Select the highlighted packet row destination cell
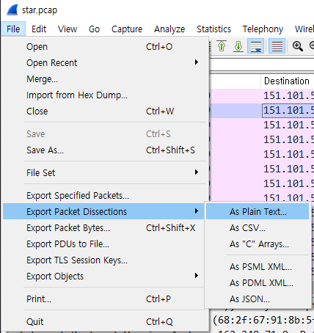 pyautogui.click(x=288, y=111)
